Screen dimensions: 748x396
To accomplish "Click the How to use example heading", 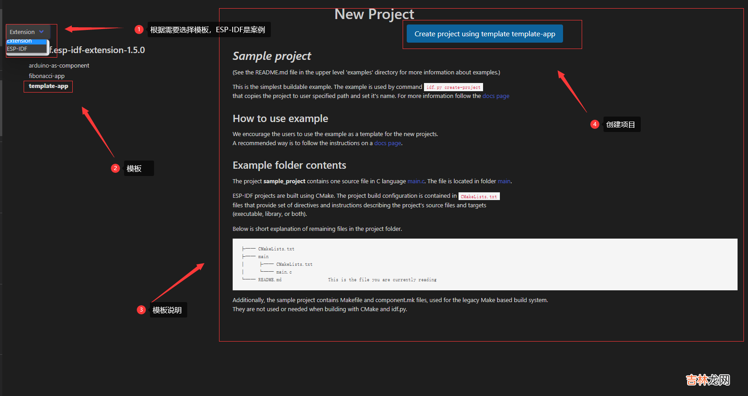I will click(280, 119).
